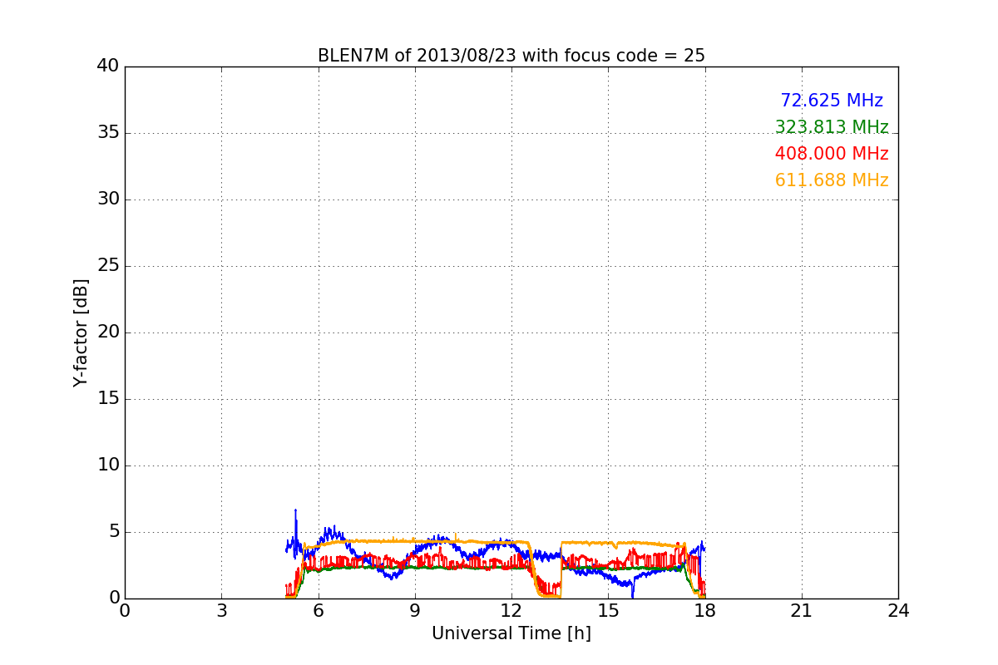Click the Y-factor [dB] axis label

[x=81, y=332]
